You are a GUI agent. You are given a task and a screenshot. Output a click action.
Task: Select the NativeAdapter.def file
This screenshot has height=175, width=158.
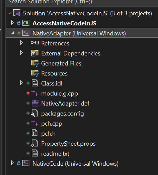65,104
